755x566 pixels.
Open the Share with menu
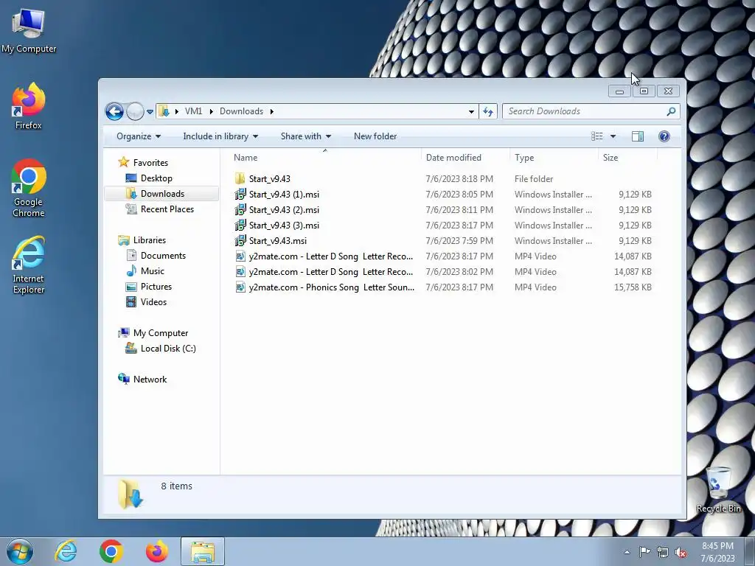click(x=306, y=136)
